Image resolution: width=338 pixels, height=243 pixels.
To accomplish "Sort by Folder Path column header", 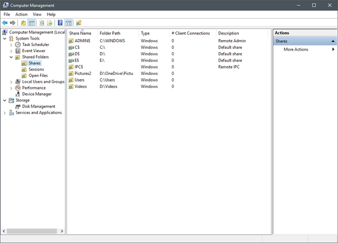I will pos(118,33).
